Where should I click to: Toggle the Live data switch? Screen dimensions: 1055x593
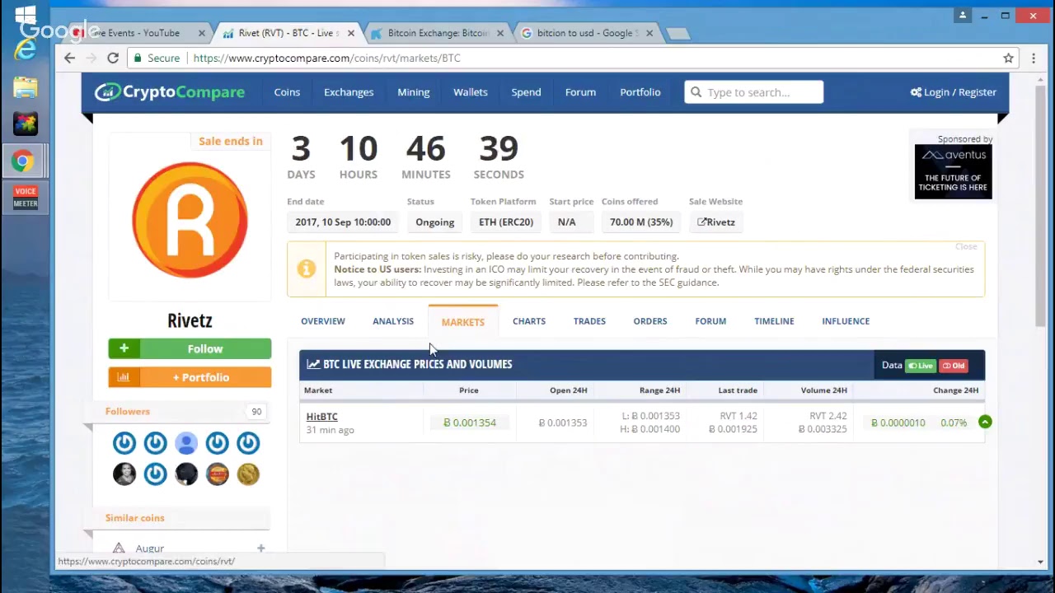point(921,366)
